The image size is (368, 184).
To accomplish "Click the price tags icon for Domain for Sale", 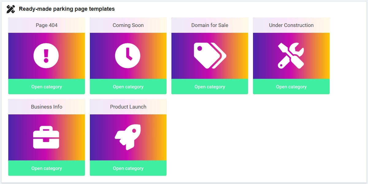I will 210,56.
